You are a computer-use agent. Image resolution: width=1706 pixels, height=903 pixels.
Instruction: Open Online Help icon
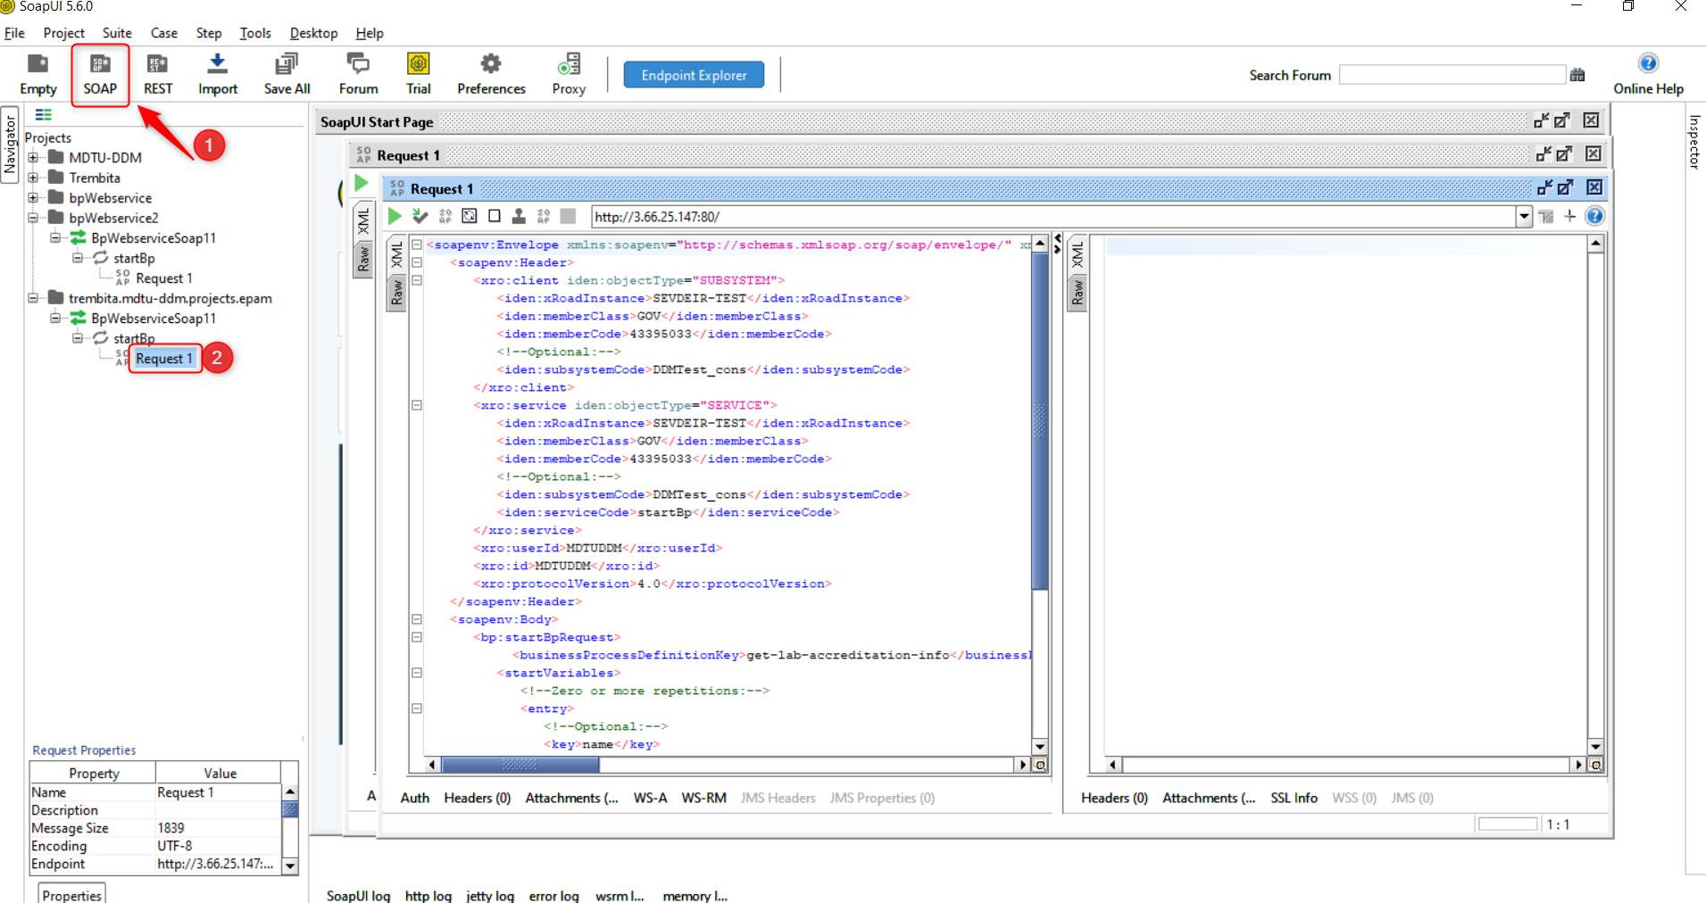pos(1648,73)
